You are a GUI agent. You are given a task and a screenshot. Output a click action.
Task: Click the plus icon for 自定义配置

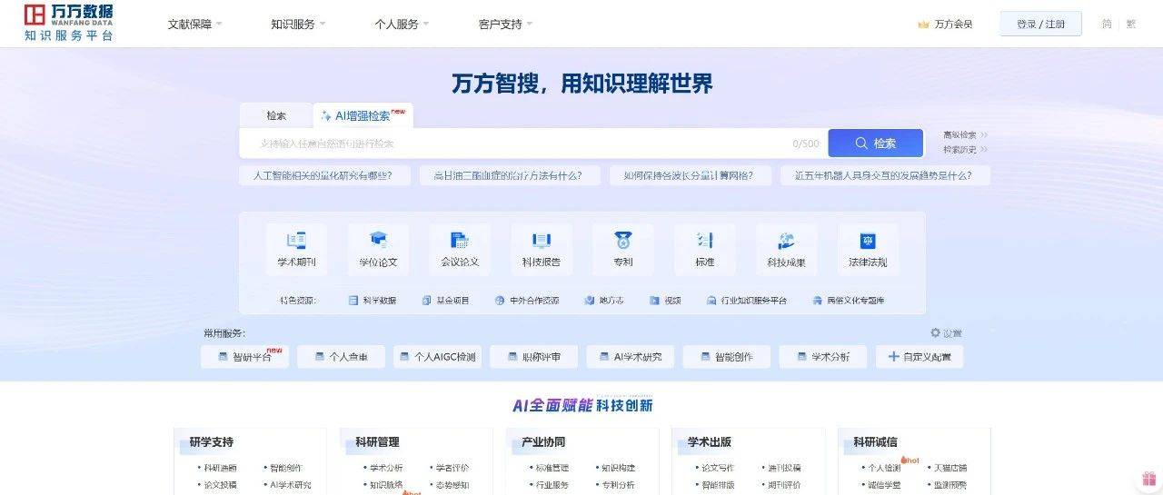[893, 357]
